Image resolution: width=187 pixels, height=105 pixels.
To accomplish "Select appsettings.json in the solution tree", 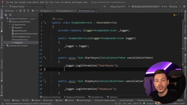I will pyautogui.click(x=20, y=31).
